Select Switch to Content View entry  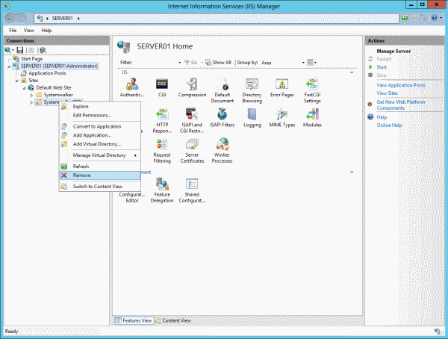[x=100, y=187]
